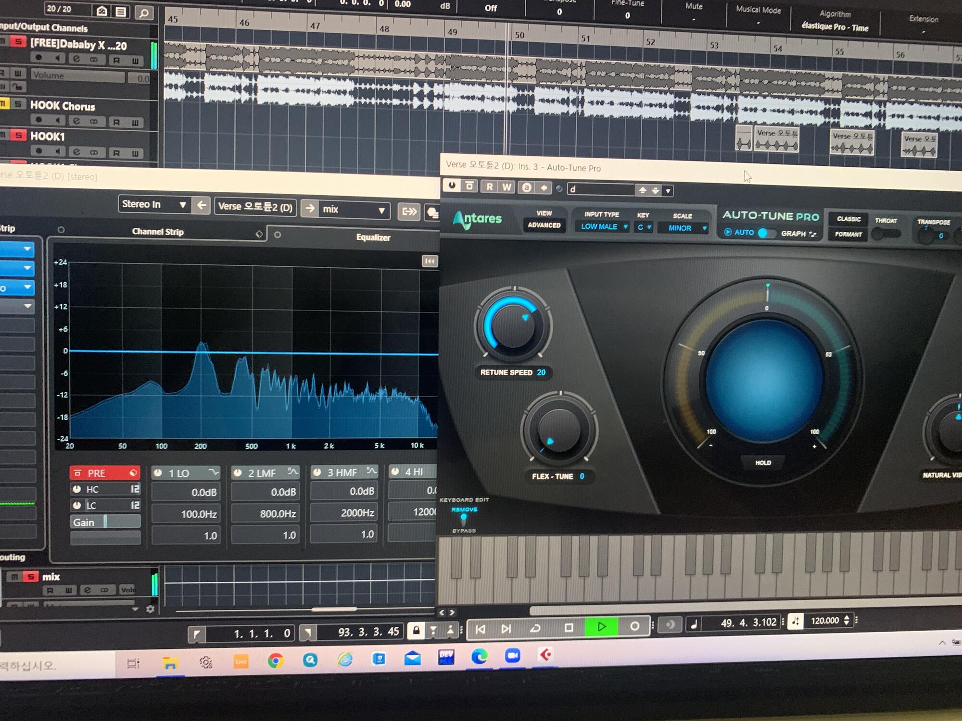Click the Auto-Tune plugin bypass power icon
Image resolution: width=962 pixels, height=721 pixels.
point(452,186)
